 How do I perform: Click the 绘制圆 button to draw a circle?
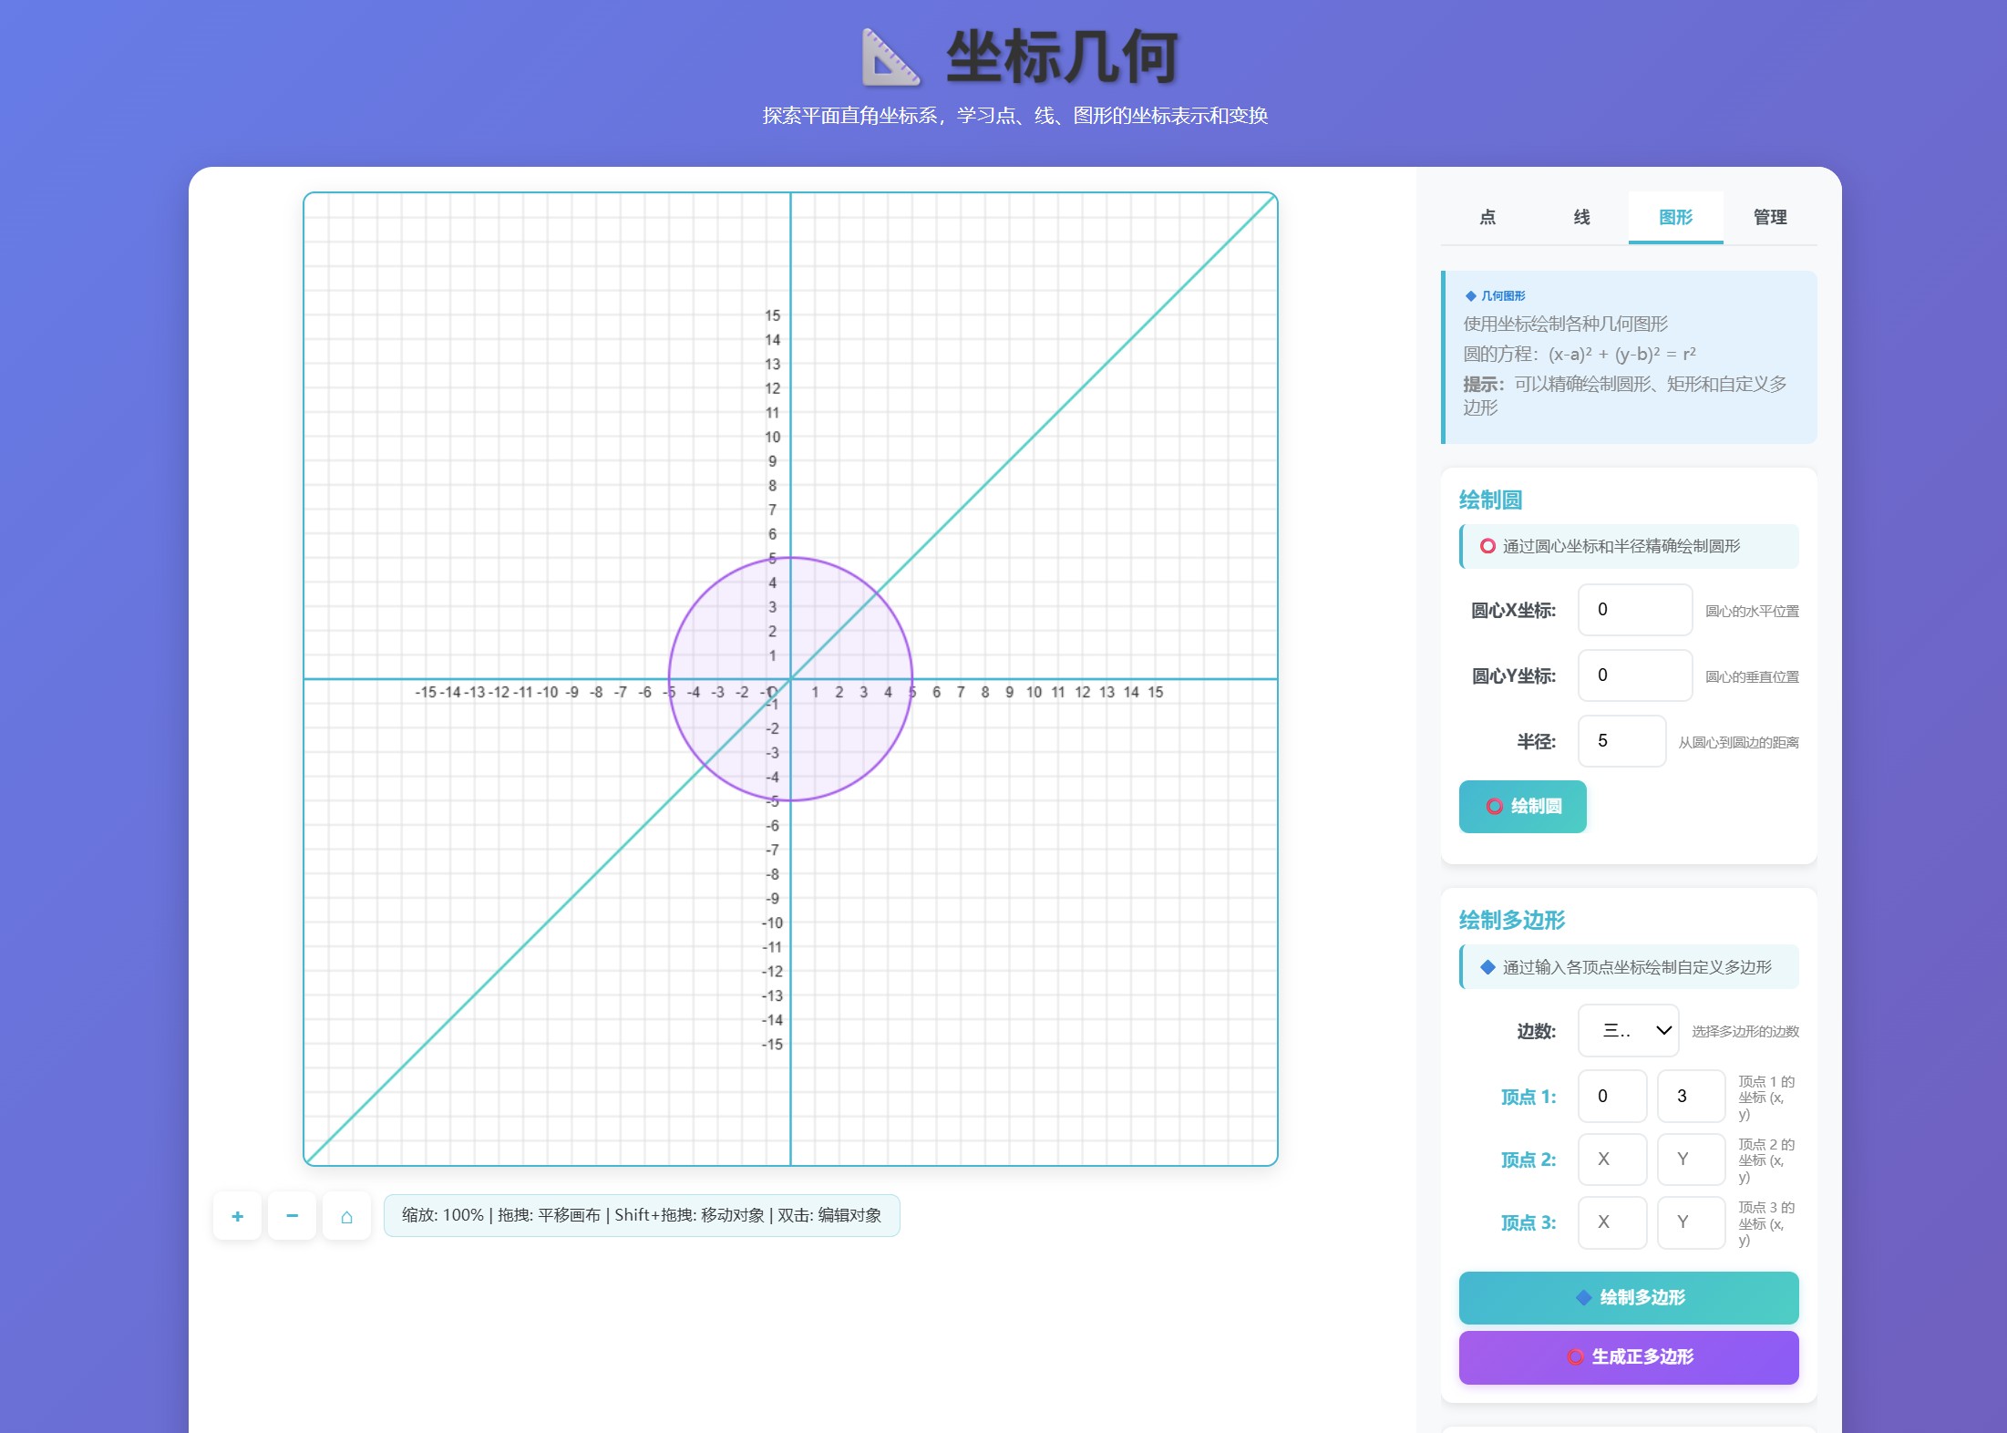pyautogui.click(x=1522, y=806)
